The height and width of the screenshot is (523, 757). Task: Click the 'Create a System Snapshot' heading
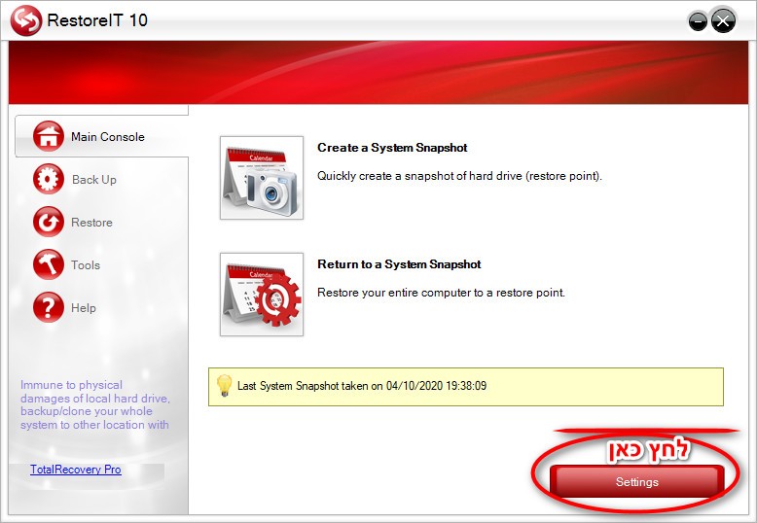click(x=392, y=148)
